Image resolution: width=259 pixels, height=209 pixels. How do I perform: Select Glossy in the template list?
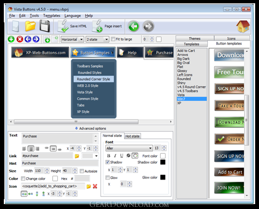coord(182,71)
